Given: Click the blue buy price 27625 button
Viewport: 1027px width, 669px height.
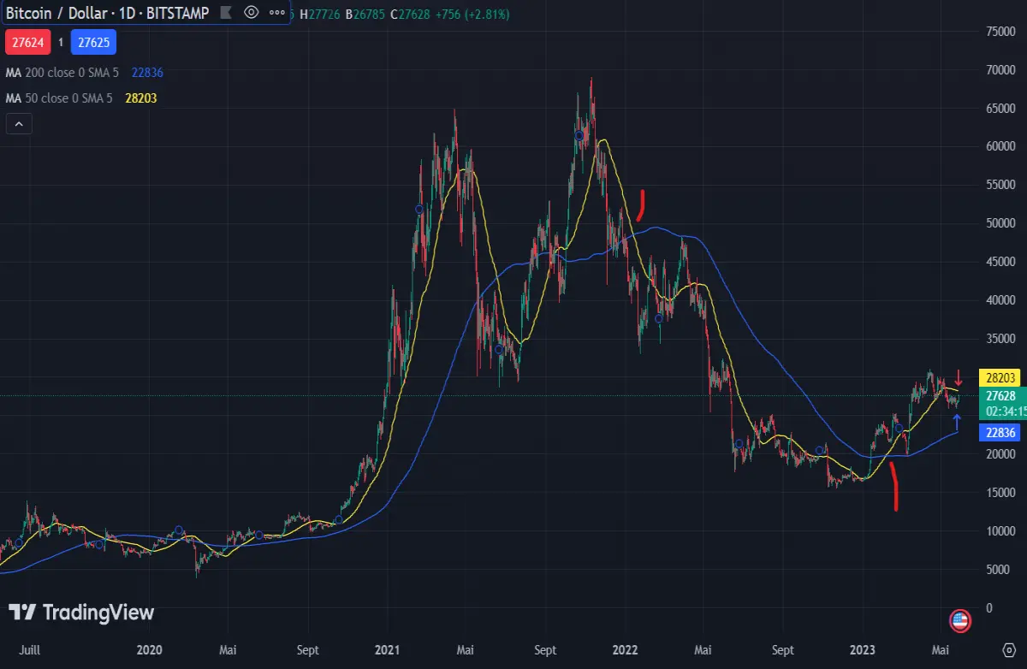Looking at the screenshot, I should [94, 41].
